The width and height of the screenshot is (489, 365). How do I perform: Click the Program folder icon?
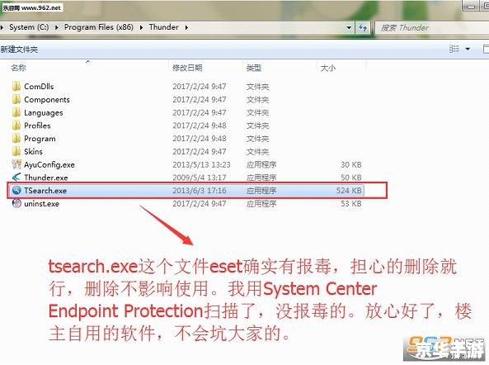point(16,138)
